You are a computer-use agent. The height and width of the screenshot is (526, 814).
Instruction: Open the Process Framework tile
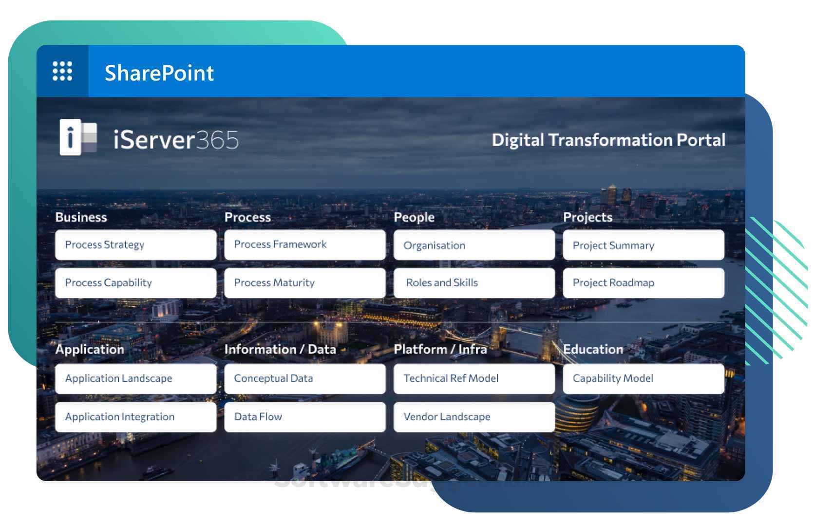304,244
